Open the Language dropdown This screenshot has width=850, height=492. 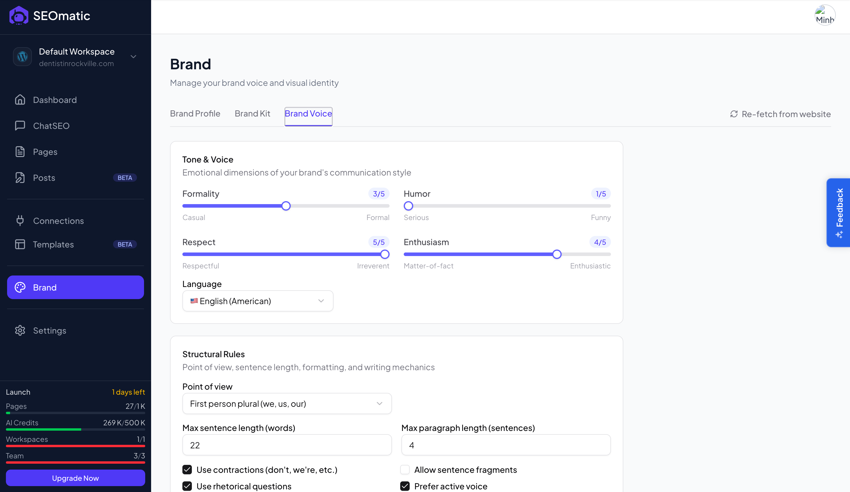(258, 301)
